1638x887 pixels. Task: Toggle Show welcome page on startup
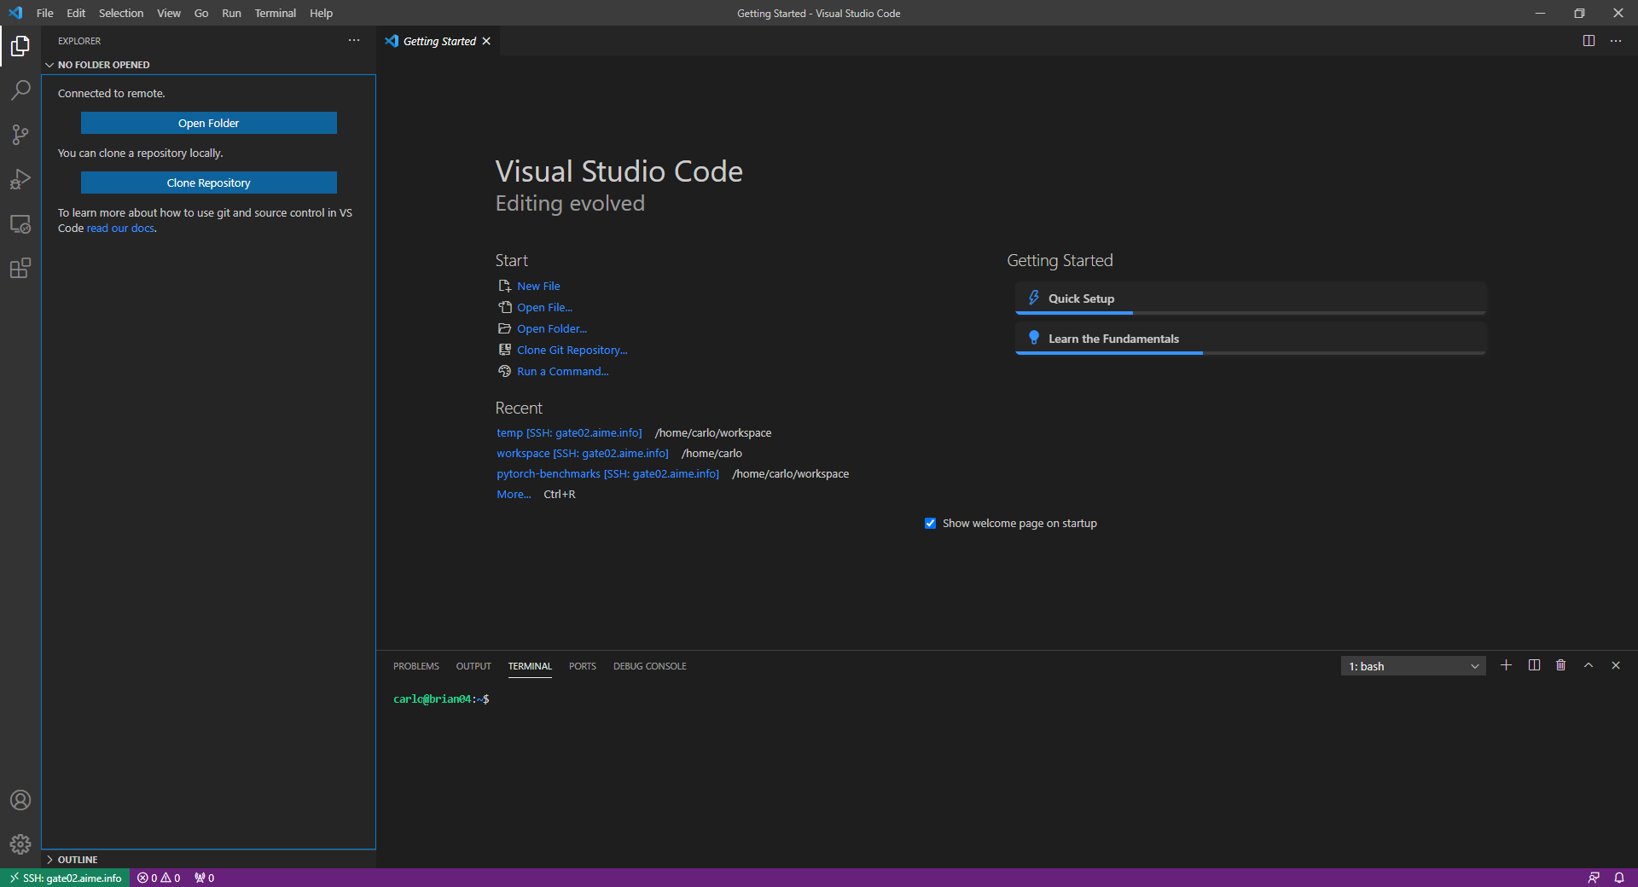tap(930, 524)
